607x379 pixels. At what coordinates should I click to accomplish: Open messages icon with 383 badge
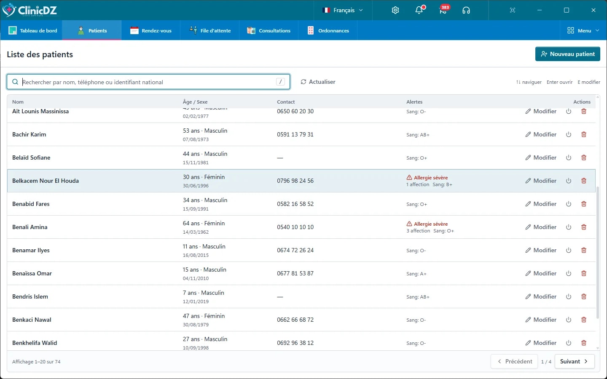coord(443,10)
